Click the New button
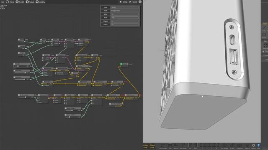 (x=10, y=2)
